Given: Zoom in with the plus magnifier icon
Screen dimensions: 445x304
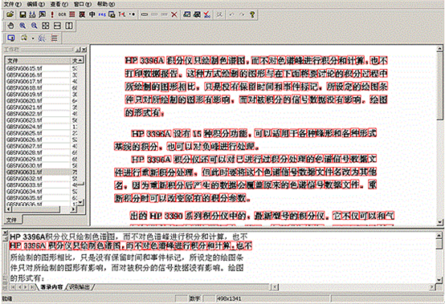Looking at the screenshot, I should point(22,26).
